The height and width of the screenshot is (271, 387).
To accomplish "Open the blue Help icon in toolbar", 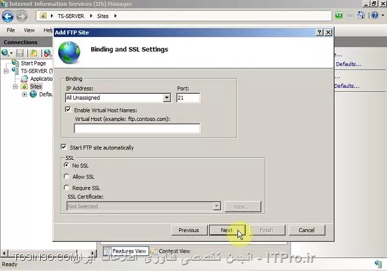I will (375, 16).
